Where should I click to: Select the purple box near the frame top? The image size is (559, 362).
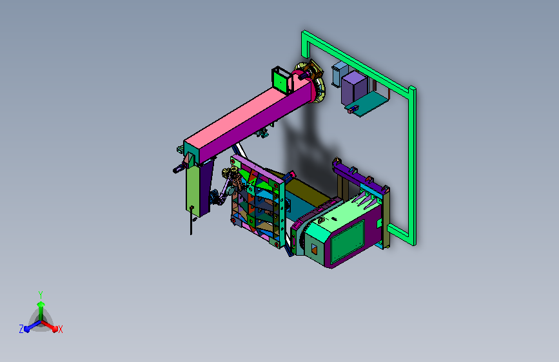click(354, 88)
